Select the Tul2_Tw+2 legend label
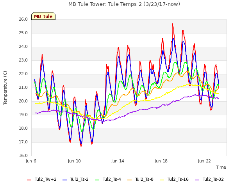250x187 pixels. 46,179
